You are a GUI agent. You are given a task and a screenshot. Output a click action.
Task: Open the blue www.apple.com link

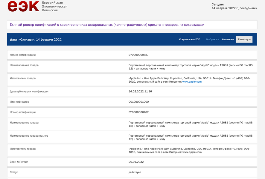pos(192,81)
